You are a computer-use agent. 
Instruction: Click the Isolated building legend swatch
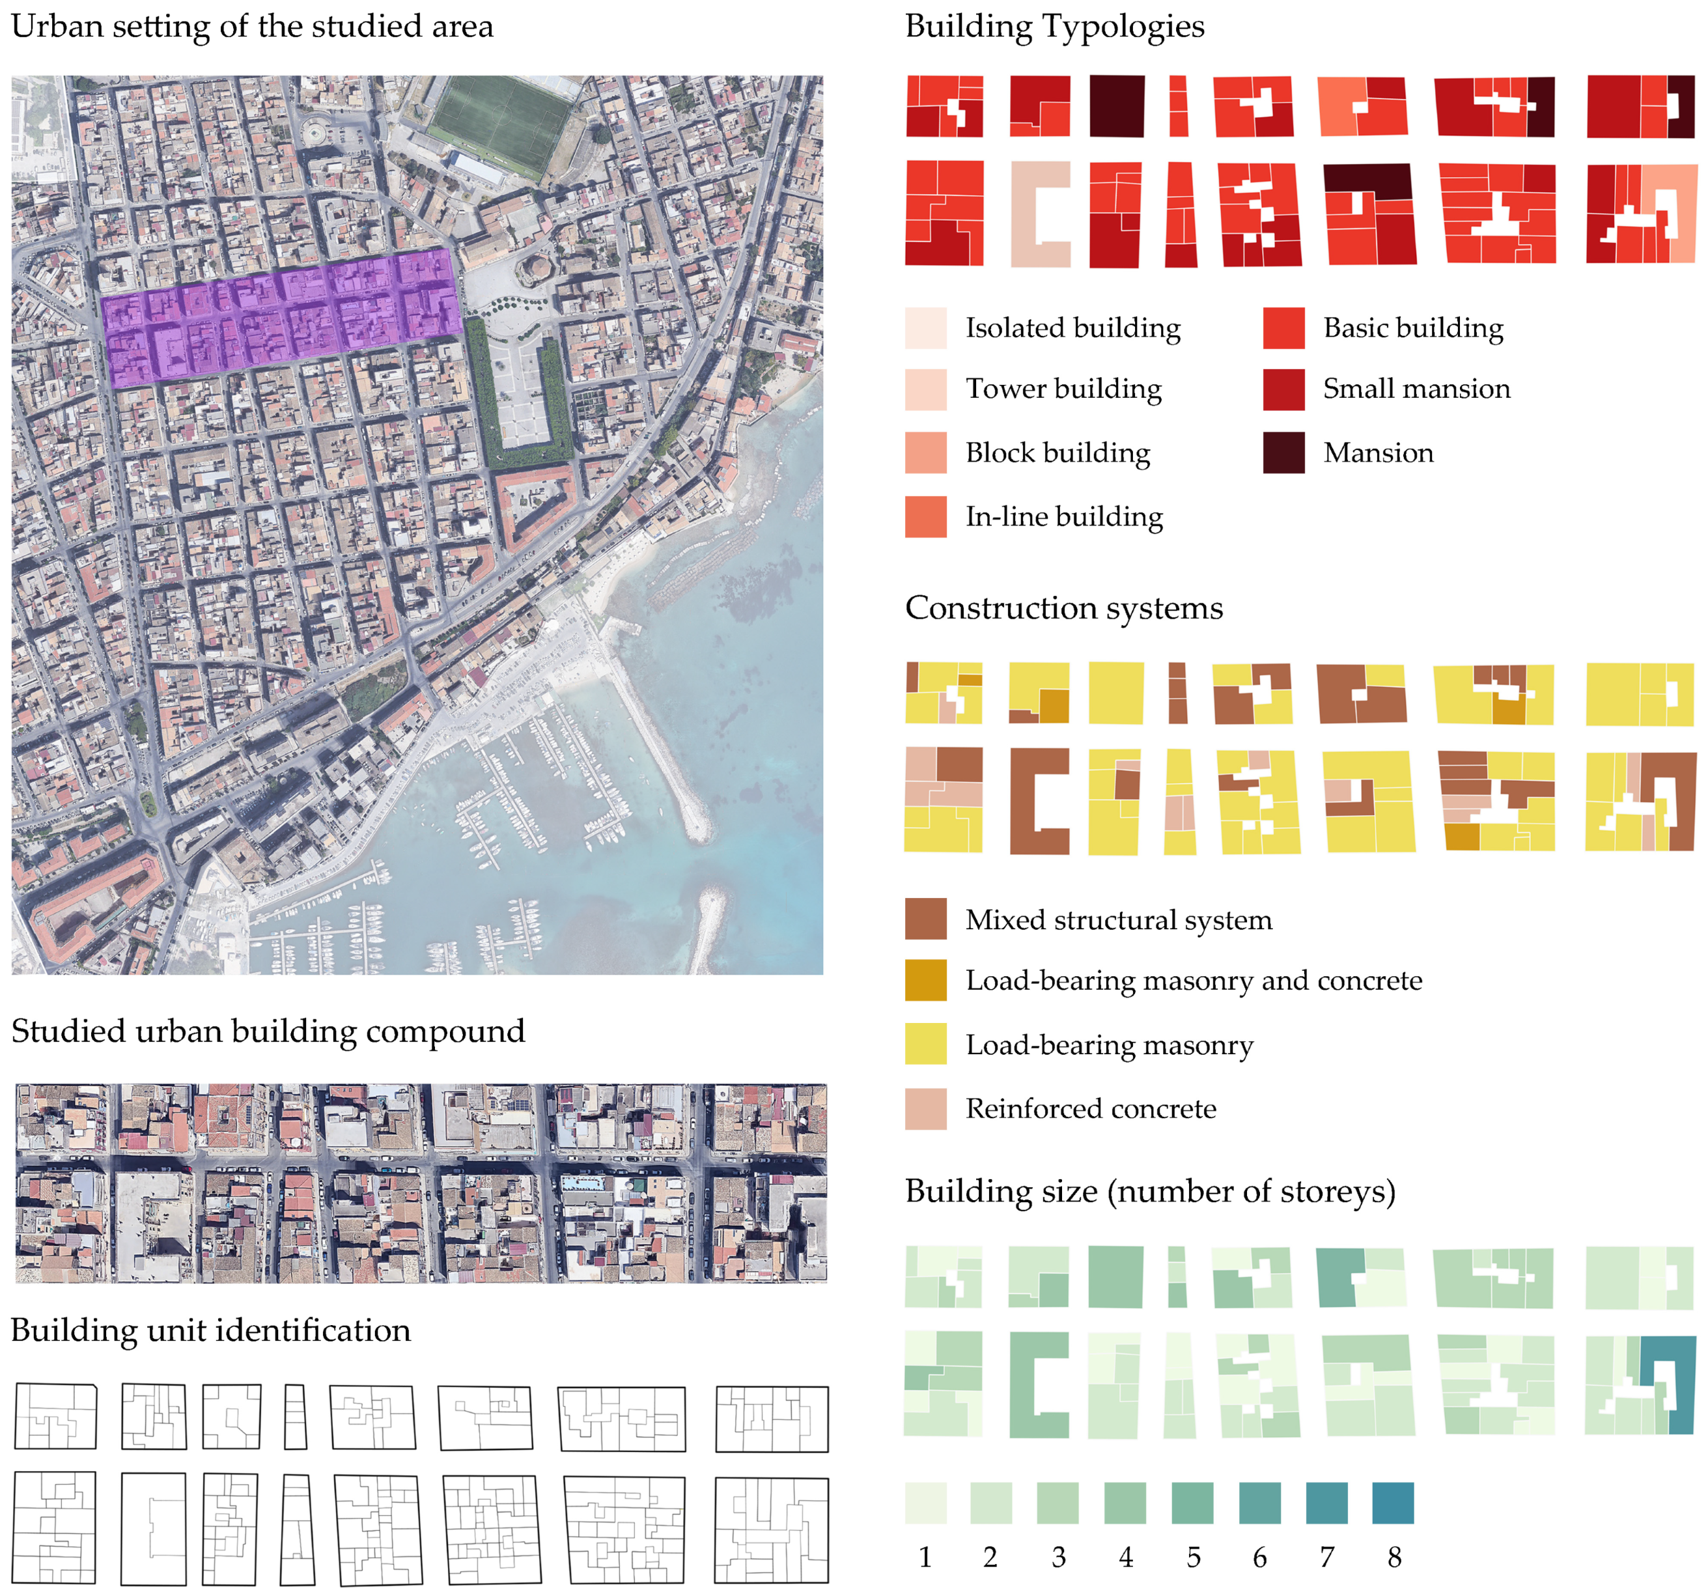pyautogui.click(x=925, y=328)
